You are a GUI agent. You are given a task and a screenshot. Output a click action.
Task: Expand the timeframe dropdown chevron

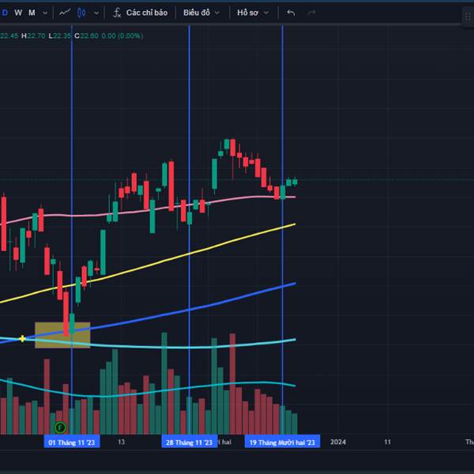(45, 13)
